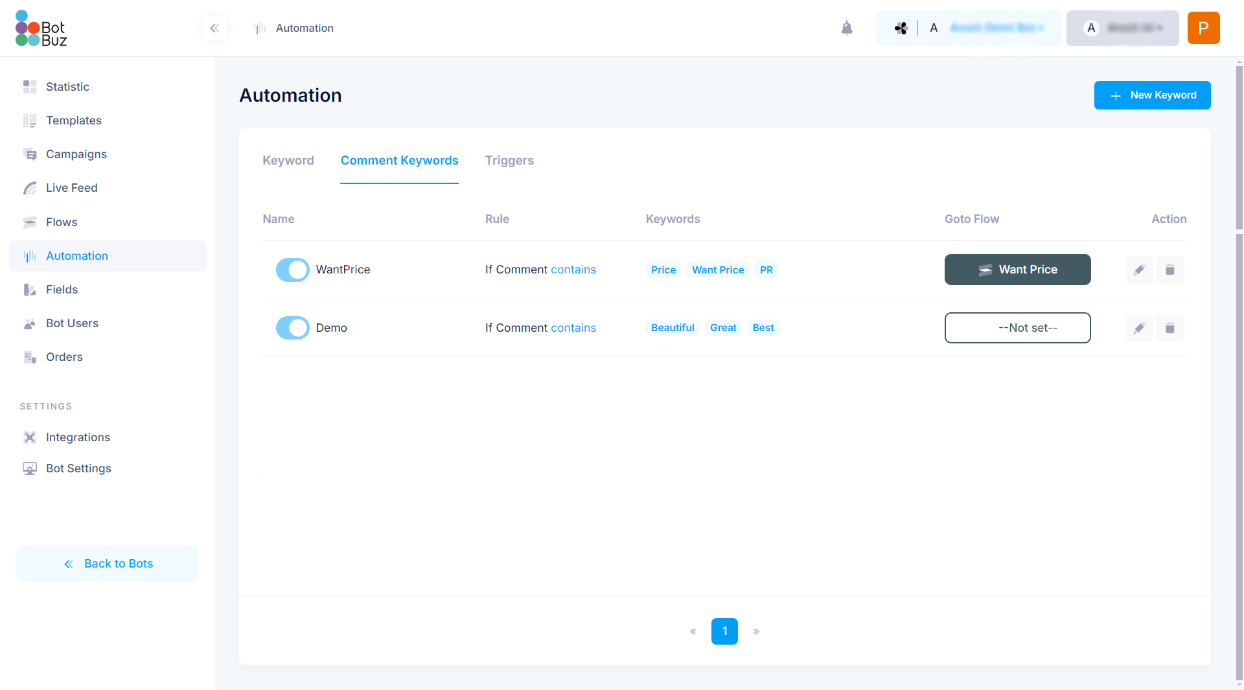Click the Beautiful keyword tag

pyautogui.click(x=673, y=328)
